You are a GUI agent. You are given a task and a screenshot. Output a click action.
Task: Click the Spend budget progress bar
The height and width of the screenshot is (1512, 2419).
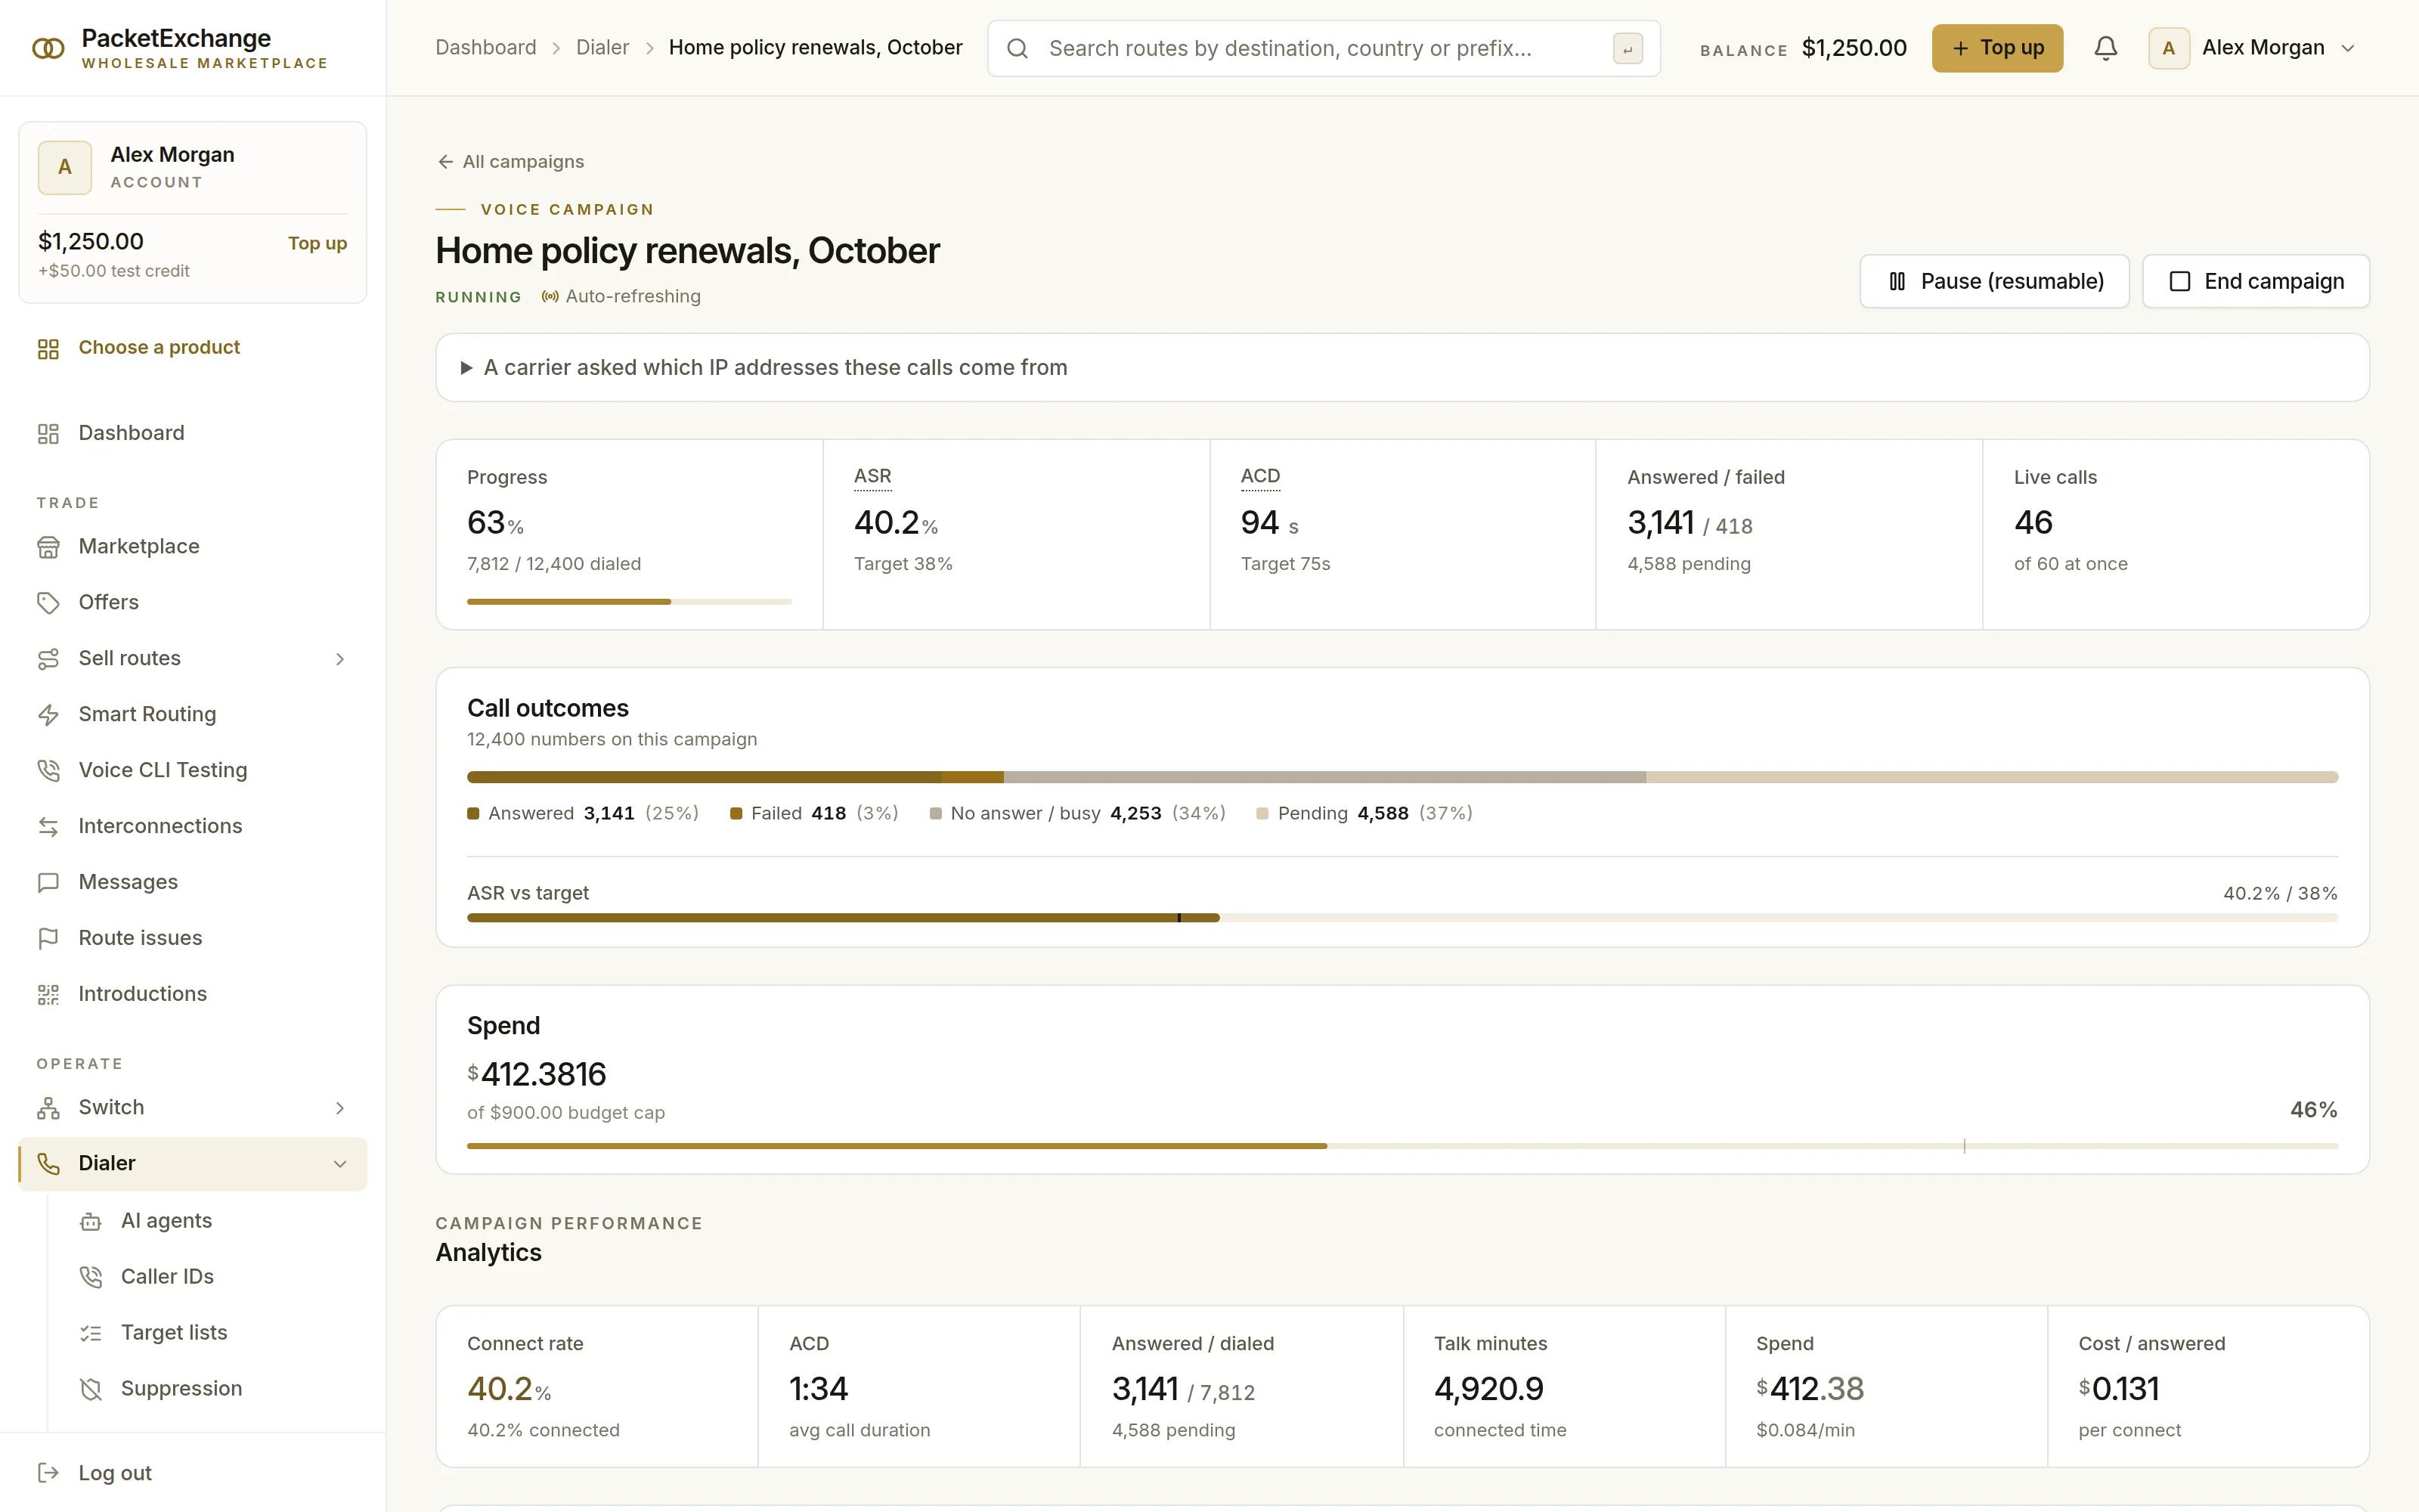[1402, 1146]
